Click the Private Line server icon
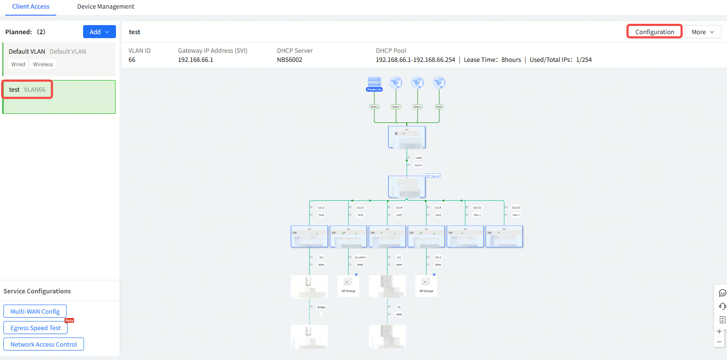 [374, 82]
